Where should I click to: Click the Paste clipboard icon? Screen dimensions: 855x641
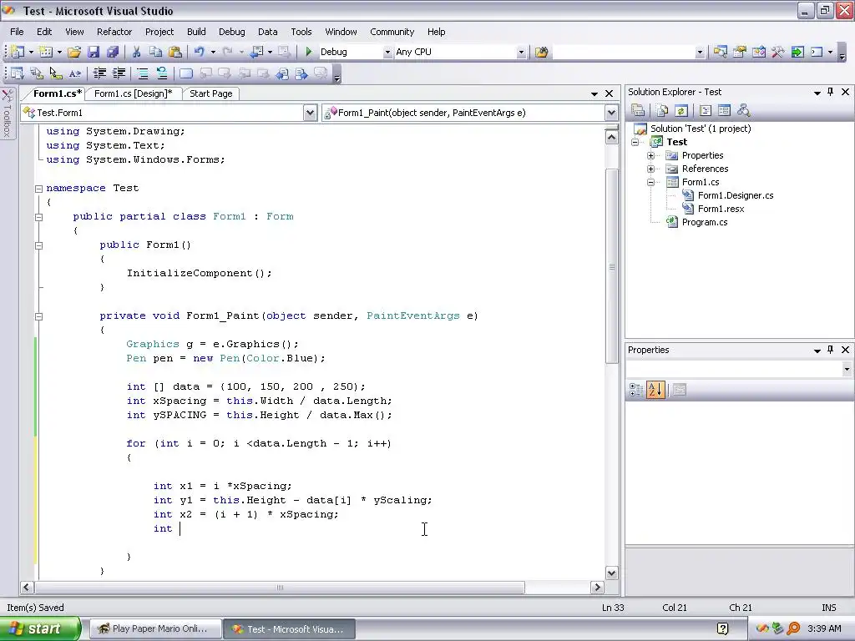click(175, 52)
